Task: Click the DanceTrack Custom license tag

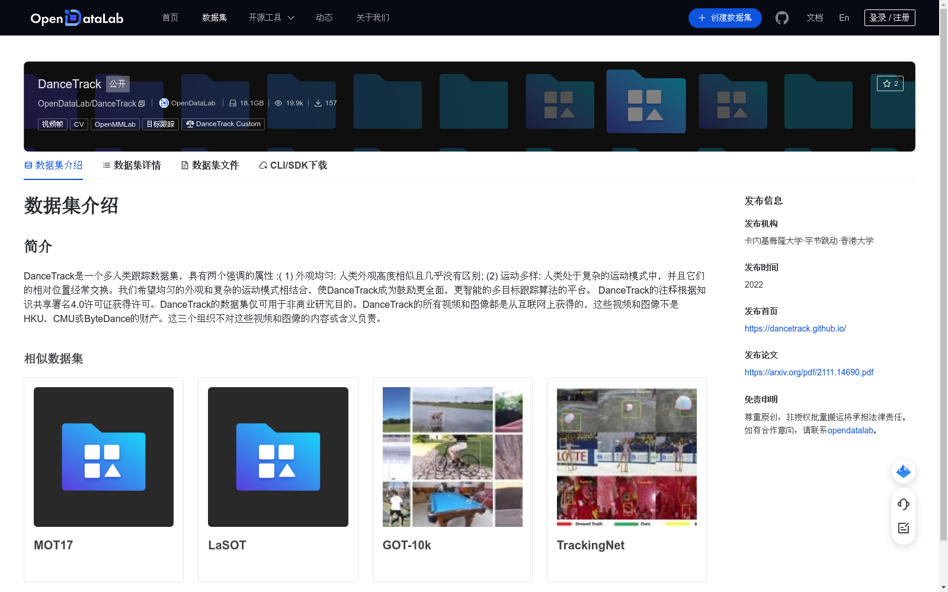Action: (223, 124)
